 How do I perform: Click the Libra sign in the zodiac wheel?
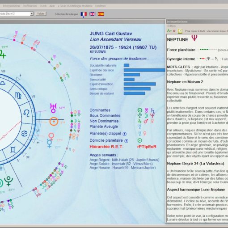3,83
